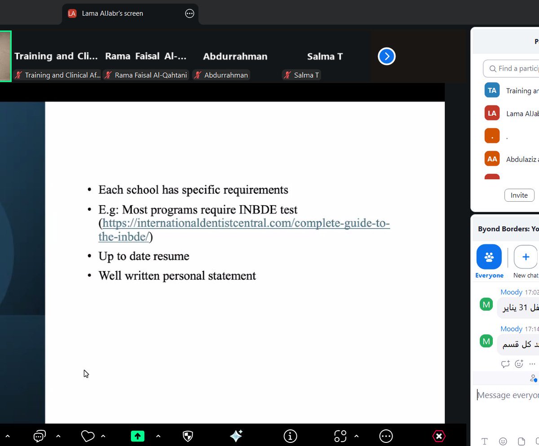Open the internationaldentistcentral.com INBDE link
Viewport: 539px width, 446px height.
click(x=244, y=230)
